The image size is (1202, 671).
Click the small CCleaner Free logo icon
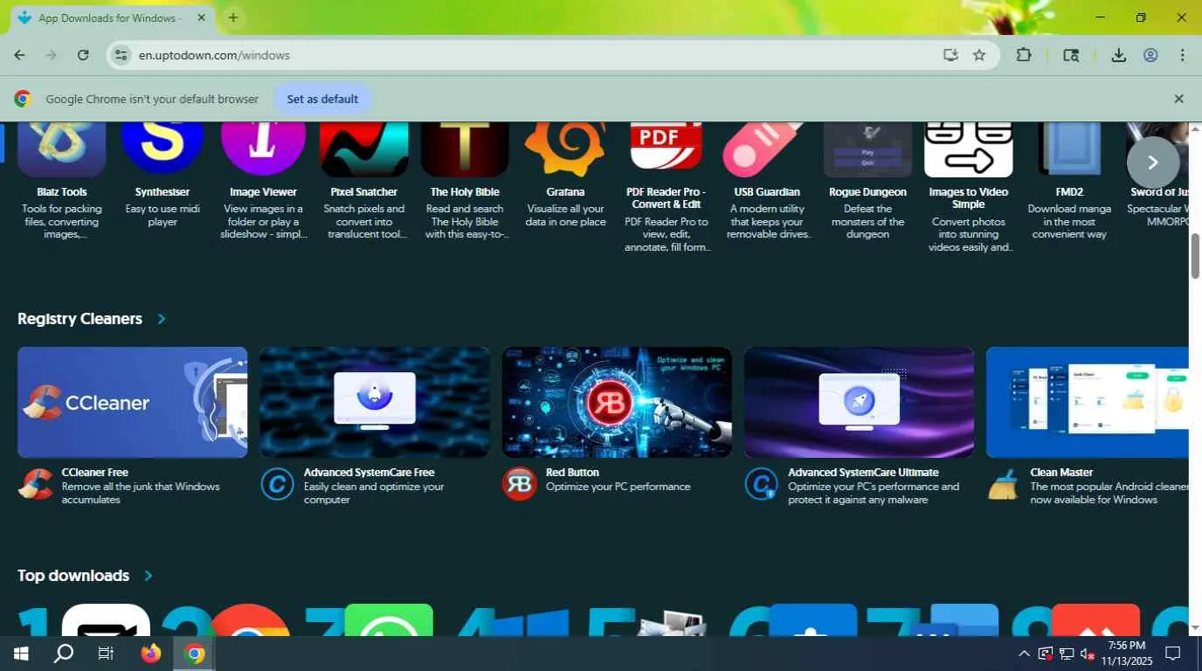pos(36,484)
